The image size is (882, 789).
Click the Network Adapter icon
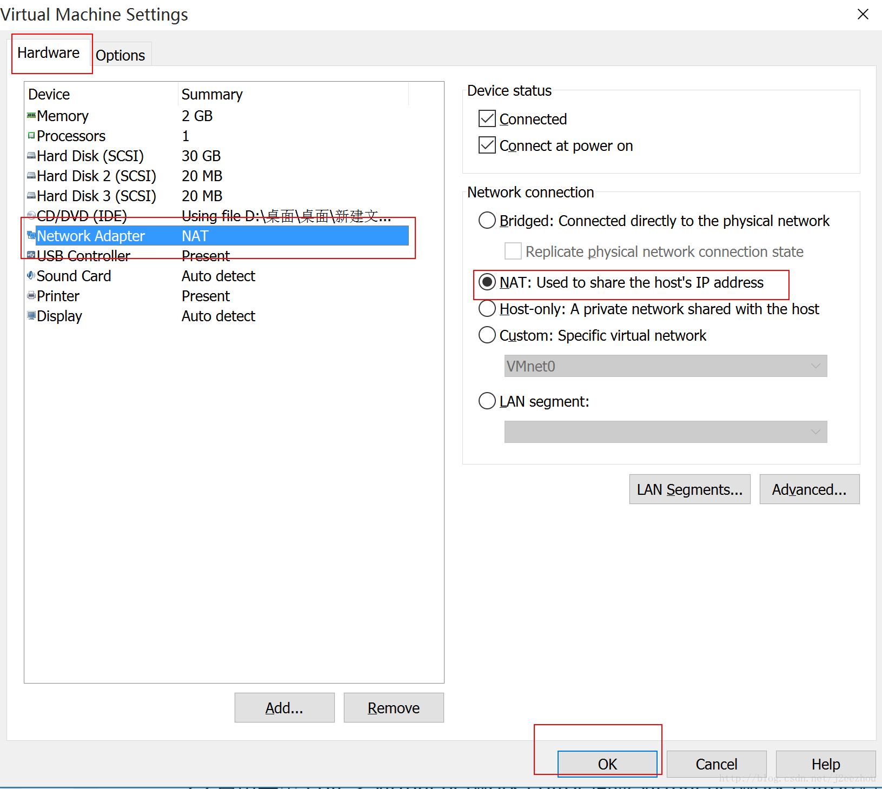pos(31,236)
